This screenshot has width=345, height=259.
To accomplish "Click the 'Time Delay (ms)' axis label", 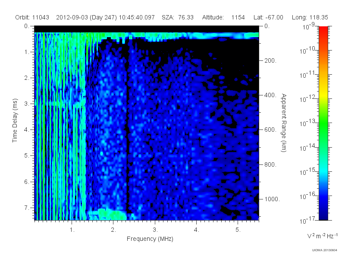I will coord(15,120).
